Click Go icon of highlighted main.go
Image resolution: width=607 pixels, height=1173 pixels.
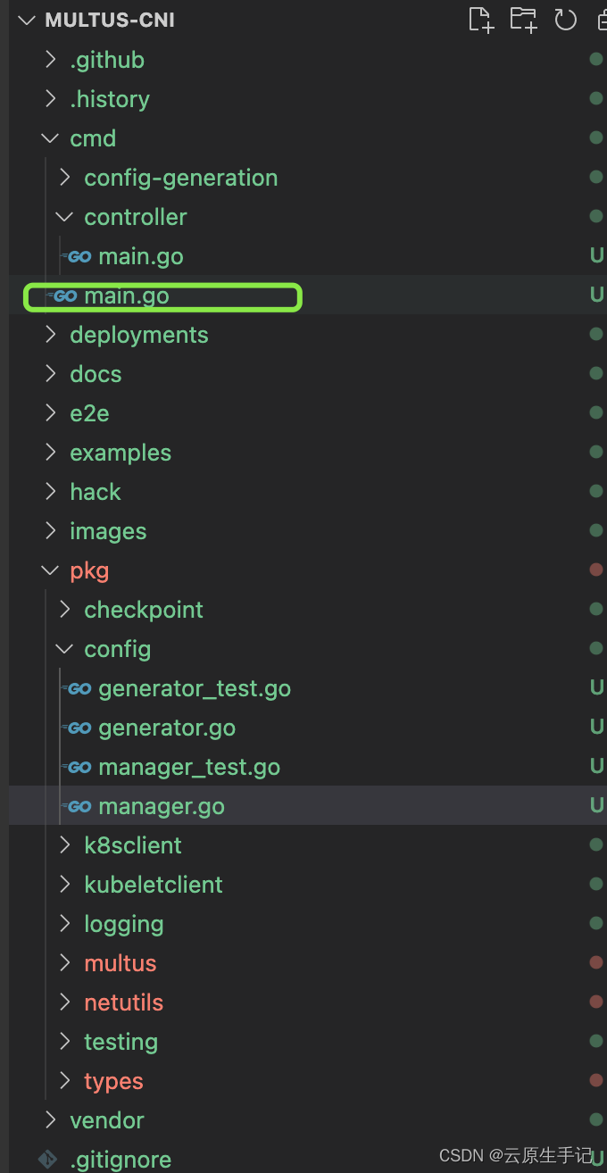click(x=65, y=295)
